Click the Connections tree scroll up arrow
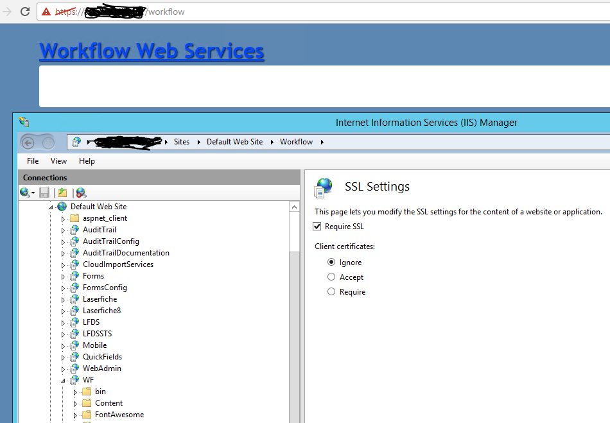Viewport: 610px width, 423px height. pos(295,207)
